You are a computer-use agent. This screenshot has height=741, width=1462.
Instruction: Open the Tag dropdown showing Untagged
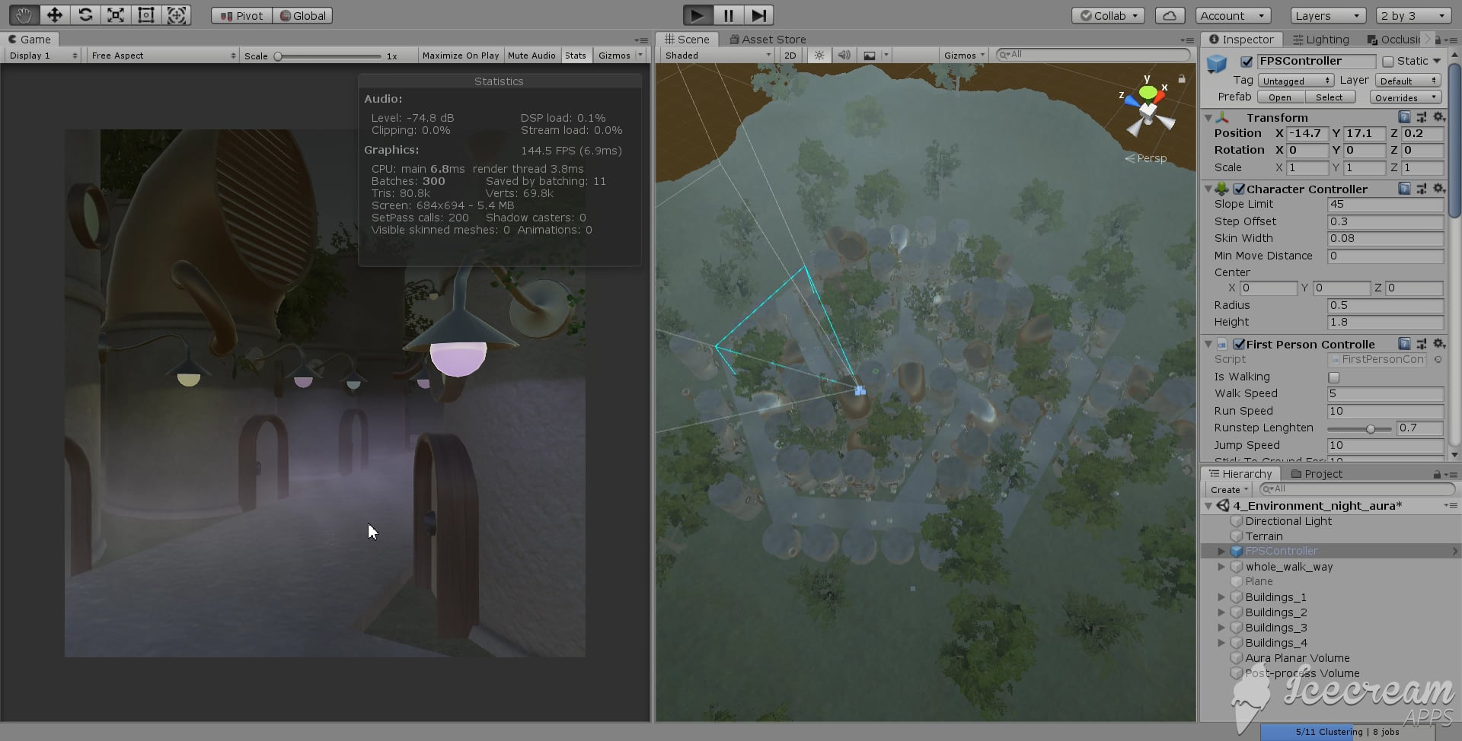pos(1294,80)
